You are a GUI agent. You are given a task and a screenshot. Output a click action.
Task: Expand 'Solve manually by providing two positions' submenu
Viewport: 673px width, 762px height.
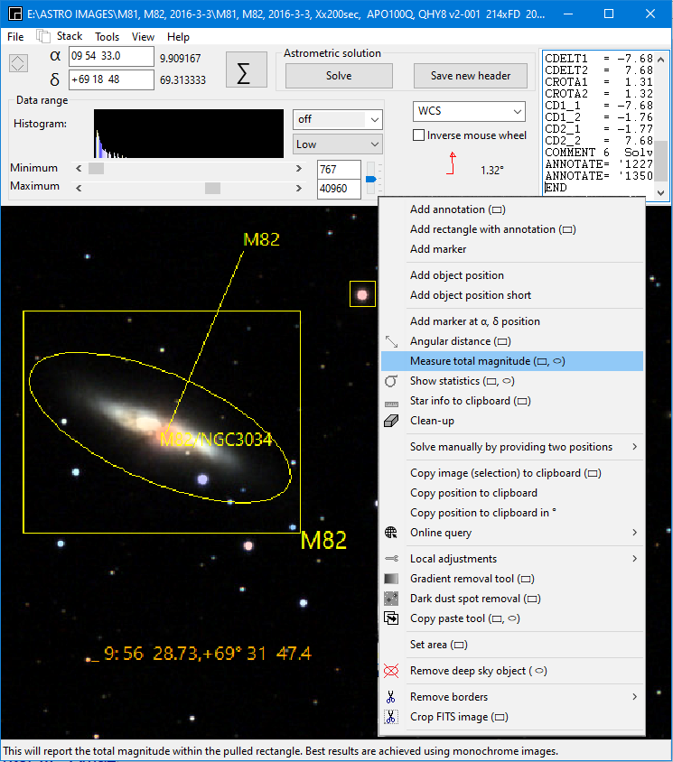634,447
